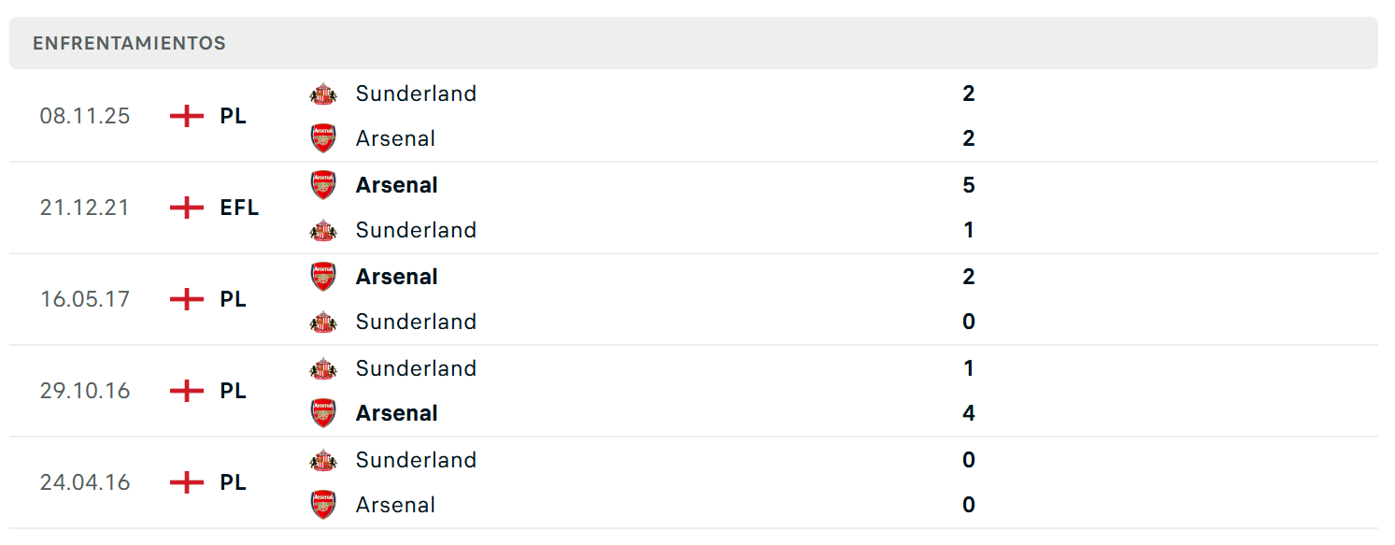Click England flag next to EFL
1395x545 pixels.
pos(187,208)
